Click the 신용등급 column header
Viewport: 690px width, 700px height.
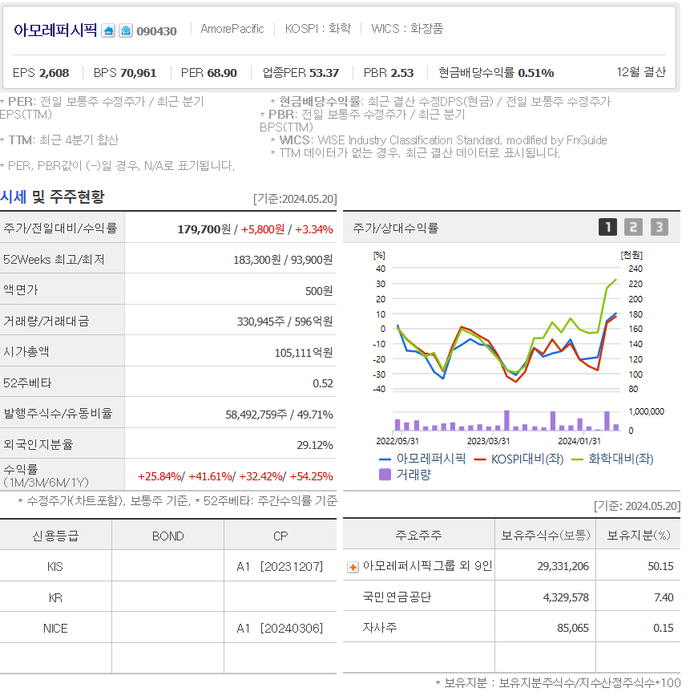(x=55, y=536)
